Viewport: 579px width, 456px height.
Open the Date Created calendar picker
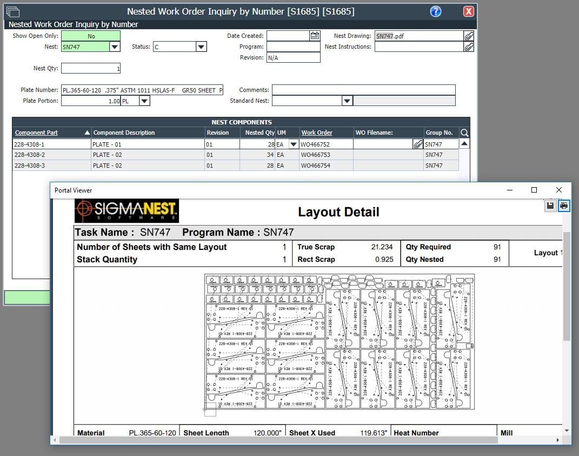[x=315, y=36]
